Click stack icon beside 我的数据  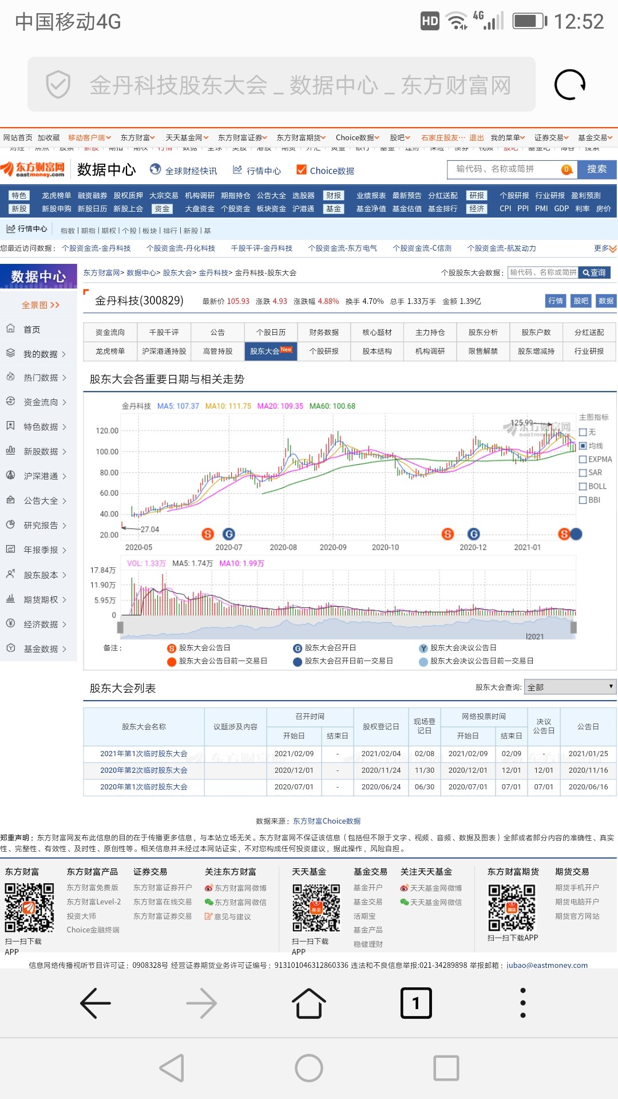pyautogui.click(x=10, y=353)
